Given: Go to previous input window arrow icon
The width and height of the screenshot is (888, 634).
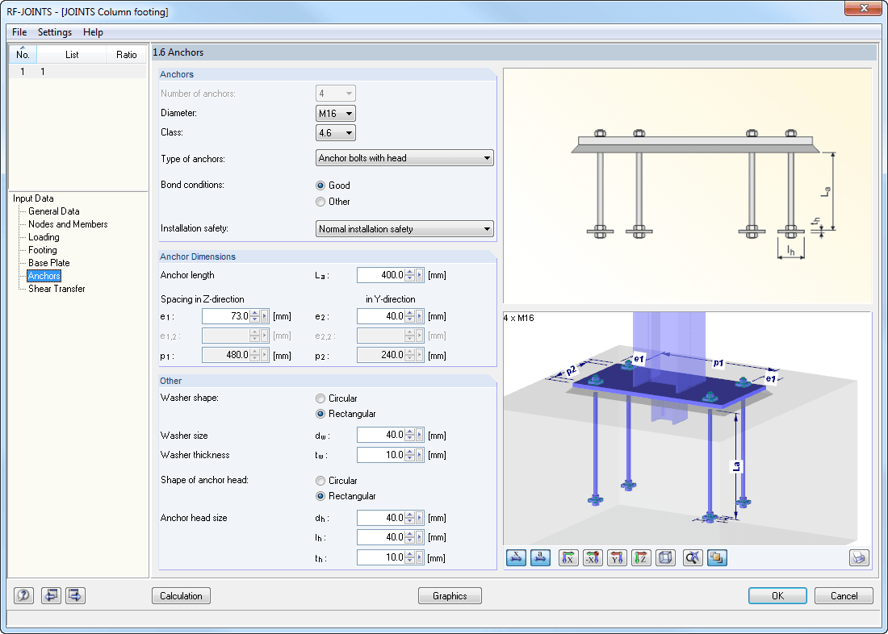Looking at the screenshot, I should coord(51,595).
